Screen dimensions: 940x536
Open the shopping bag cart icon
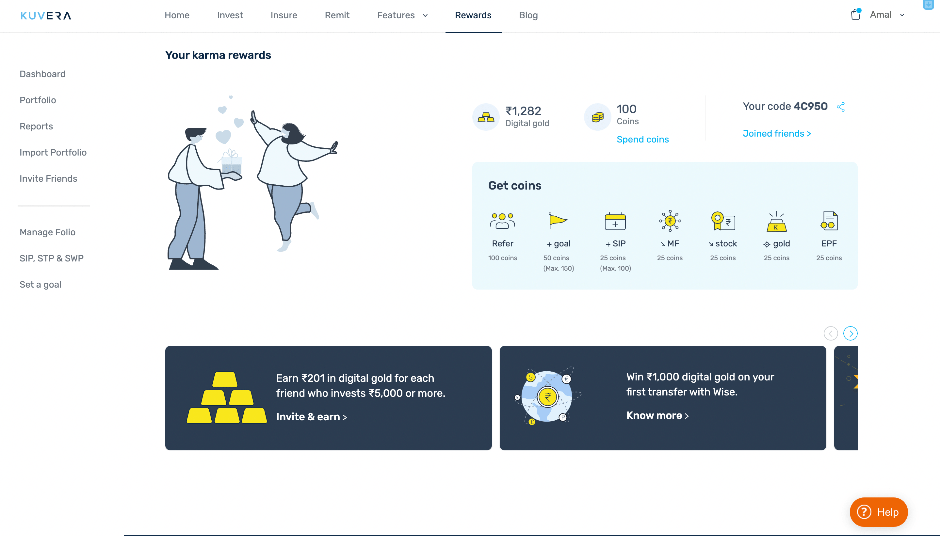click(855, 15)
